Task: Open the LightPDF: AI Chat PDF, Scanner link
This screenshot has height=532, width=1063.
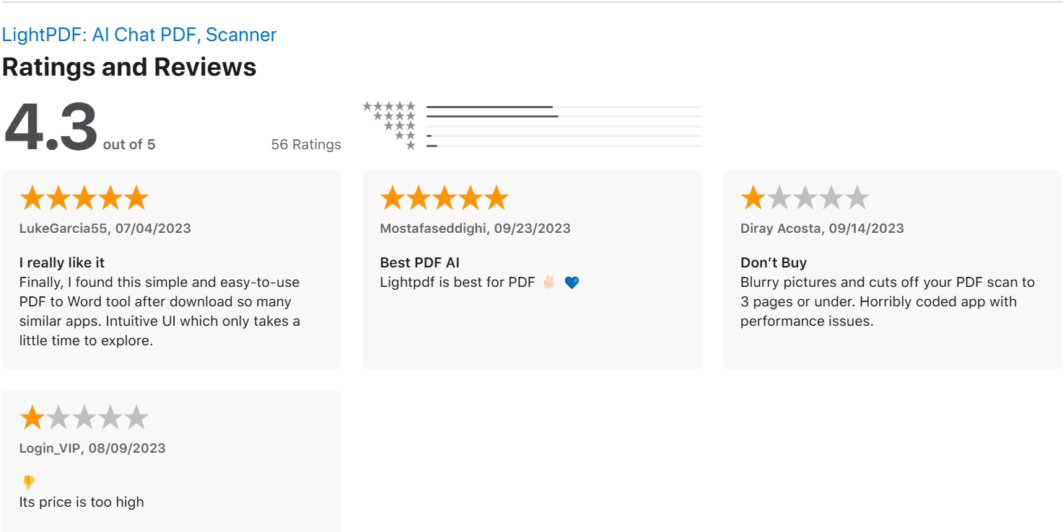Action: click(139, 34)
